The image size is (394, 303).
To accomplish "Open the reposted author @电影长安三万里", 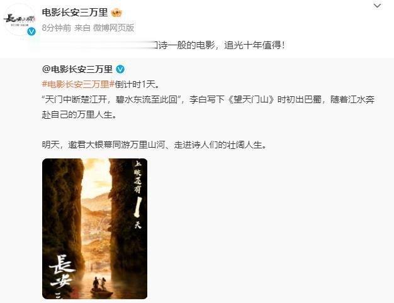I will click(77, 69).
